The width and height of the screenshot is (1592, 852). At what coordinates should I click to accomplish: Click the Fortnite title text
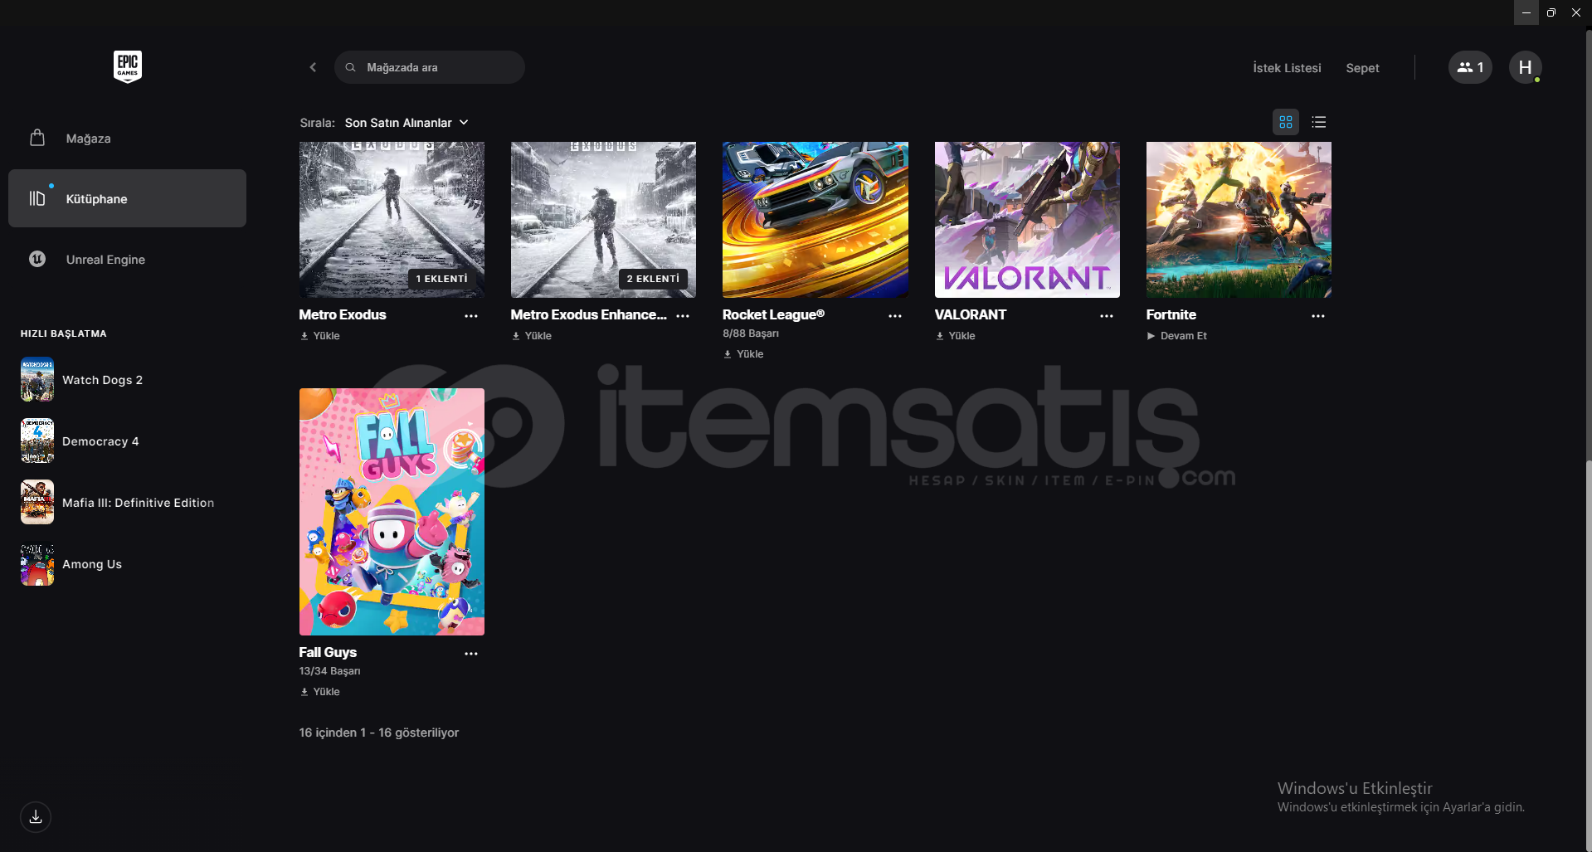pyautogui.click(x=1171, y=315)
